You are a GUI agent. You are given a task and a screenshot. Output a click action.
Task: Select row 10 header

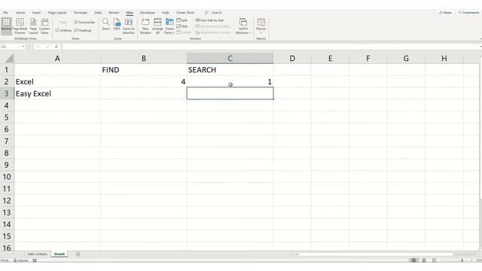pyautogui.click(x=7, y=177)
